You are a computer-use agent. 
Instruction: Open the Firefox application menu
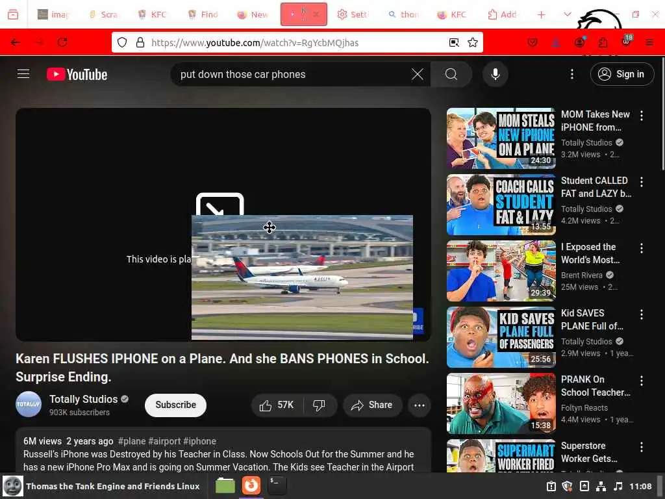click(649, 42)
